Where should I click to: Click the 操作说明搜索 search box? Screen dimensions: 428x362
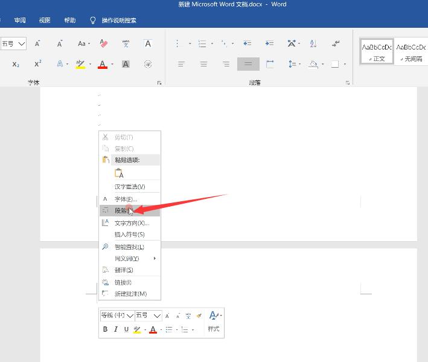point(119,20)
